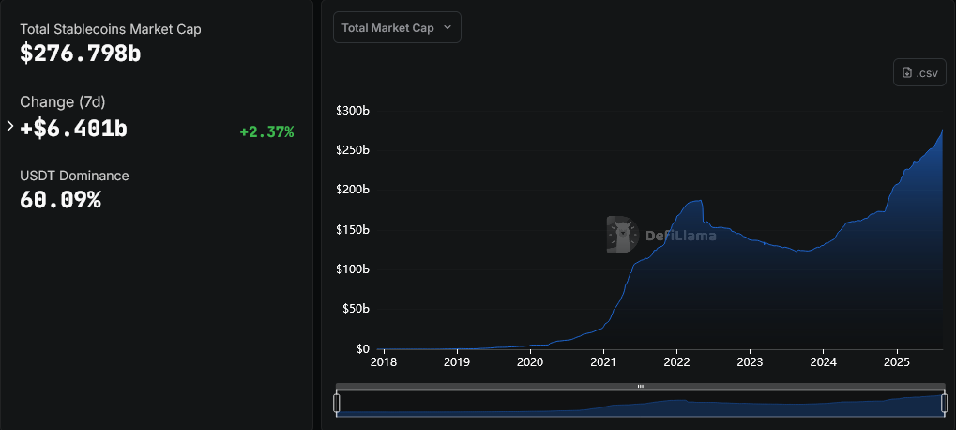
Task: Click the 2020 x-axis label
Action: (530, 361)
